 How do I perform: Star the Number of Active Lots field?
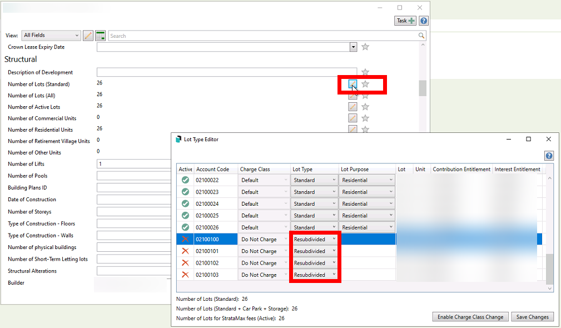(365, 107)
